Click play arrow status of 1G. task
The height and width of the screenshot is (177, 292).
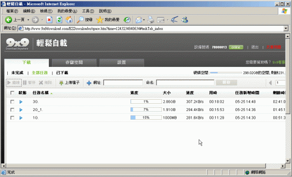[x=21, y=118]
